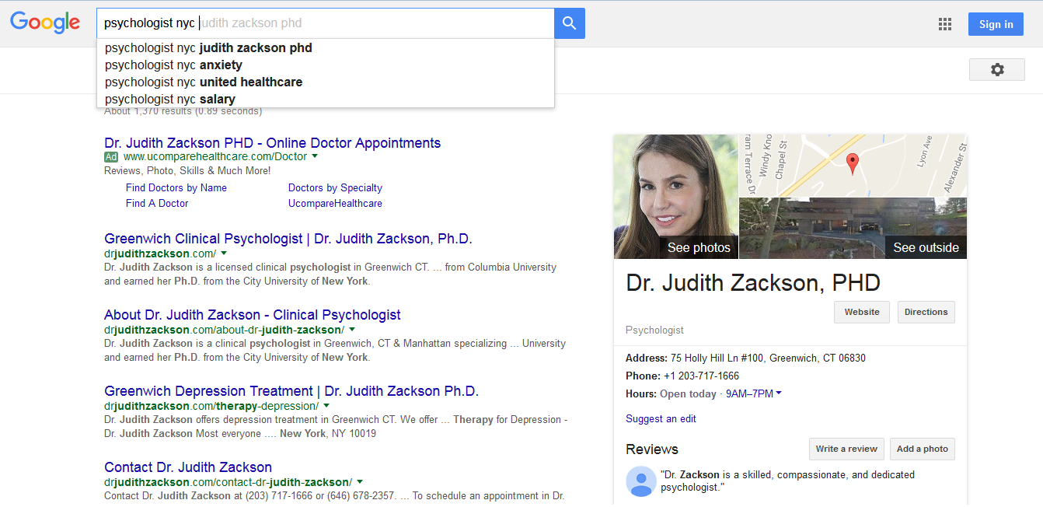The width and height of the screenshot is (1043, 507).
Task: Select suggestion 'psychologist nyc anxiety'
Action: (325, 65)
